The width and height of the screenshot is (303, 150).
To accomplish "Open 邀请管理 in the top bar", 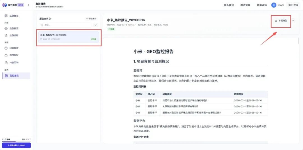I will (245, 5).
